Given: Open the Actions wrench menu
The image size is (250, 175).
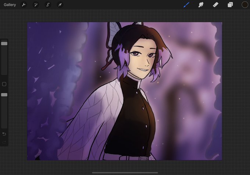Looking at the screenshot, I should [24, 5].
